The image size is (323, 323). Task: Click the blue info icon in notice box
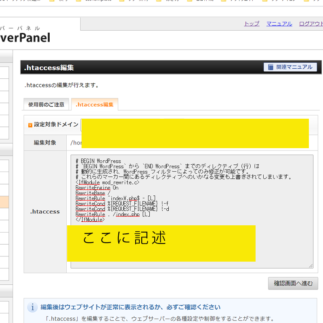click(32, 307)
